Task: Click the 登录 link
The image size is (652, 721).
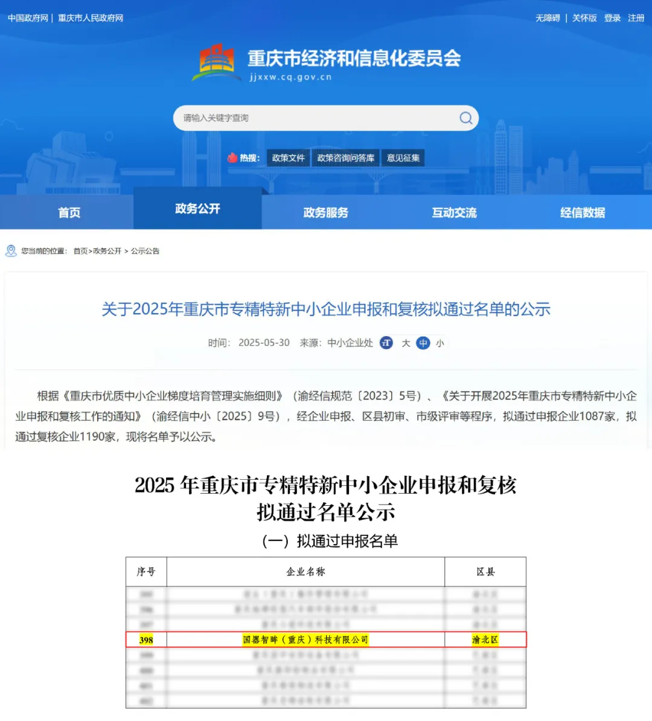Action: pos(613,18)
